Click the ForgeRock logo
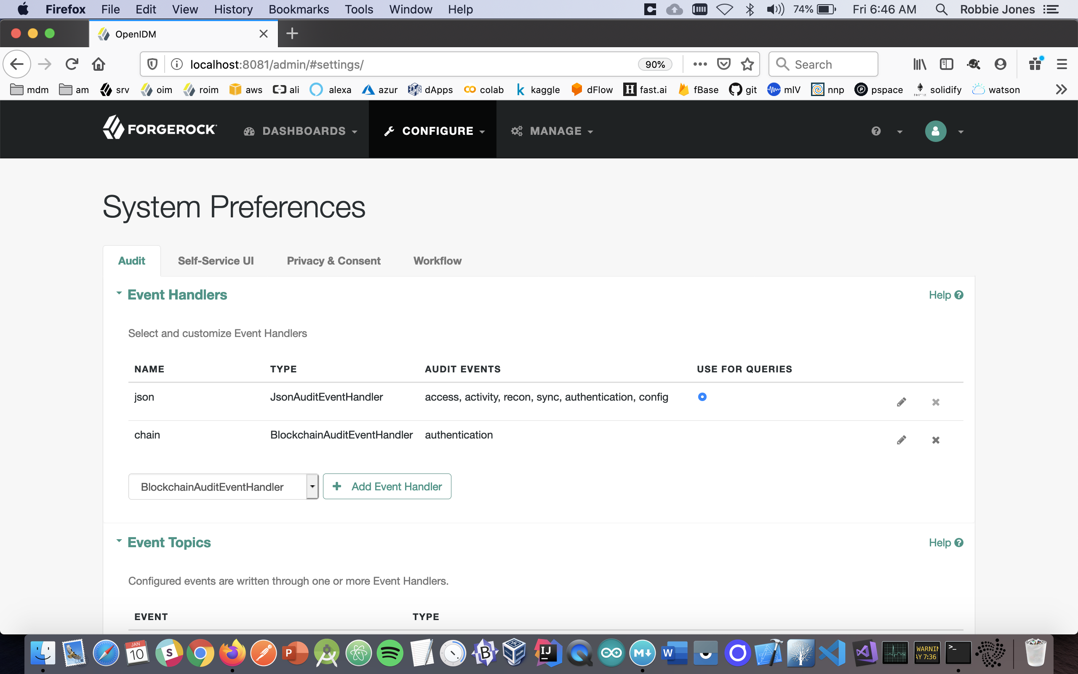1078x674 pixels. coord(160,129)
